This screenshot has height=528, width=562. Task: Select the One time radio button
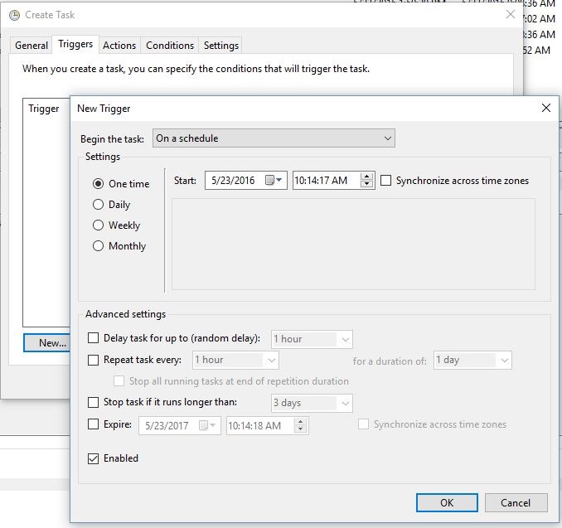pyautogui.click(x=99, y=184)
